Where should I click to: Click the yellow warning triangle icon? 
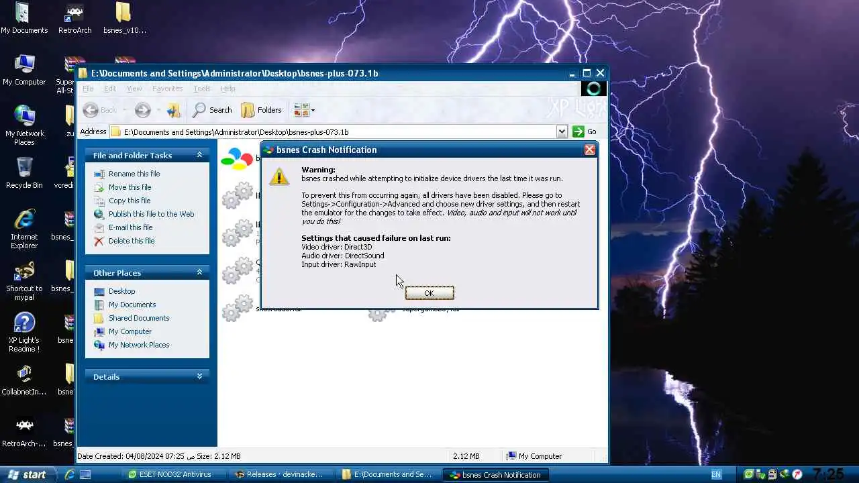pos(279,176)
